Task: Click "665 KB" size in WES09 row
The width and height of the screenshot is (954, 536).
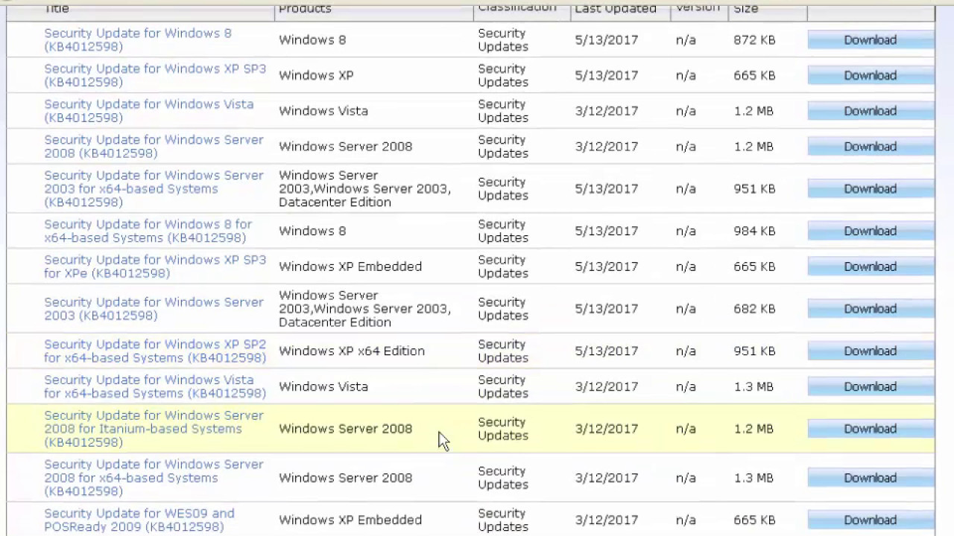Action: 754,520
